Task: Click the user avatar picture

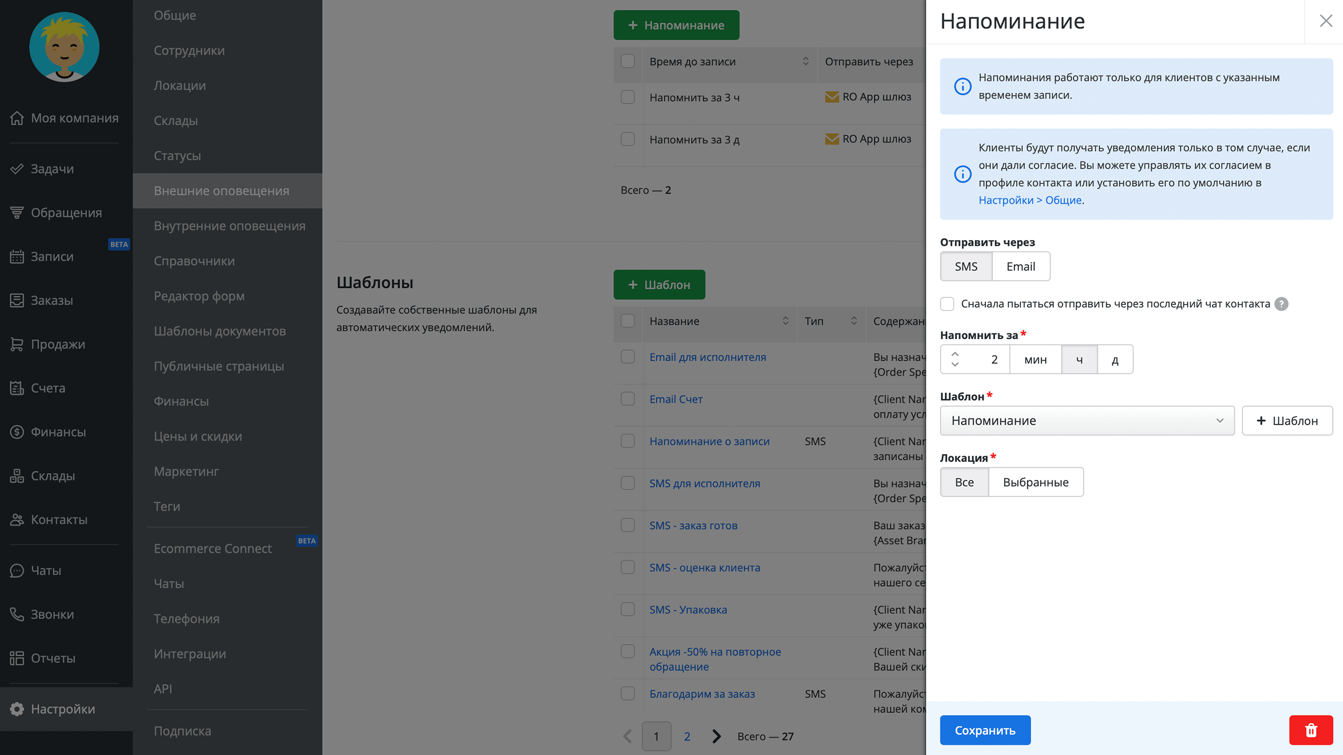Action: (x=64, y=47)
